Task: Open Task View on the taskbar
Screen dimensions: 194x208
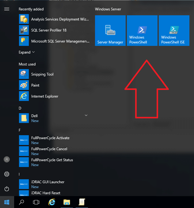Action: pos(36,202)
